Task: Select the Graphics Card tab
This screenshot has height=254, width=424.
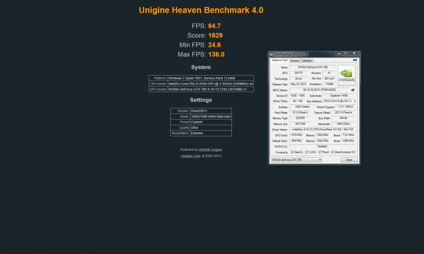Action: pyautogui.click(x=279, y=60)
